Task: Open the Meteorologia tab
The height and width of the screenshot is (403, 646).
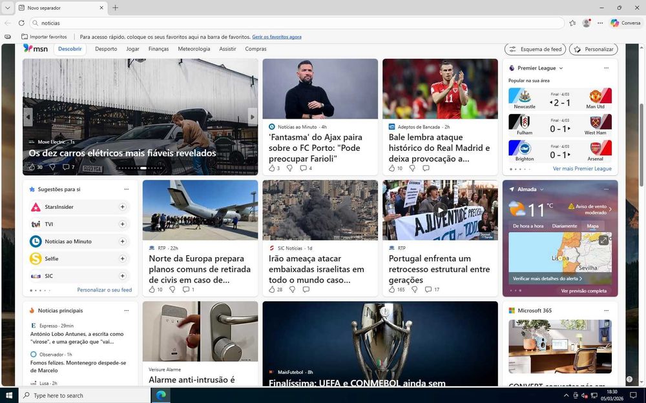Action: click(x=194, y=49)
